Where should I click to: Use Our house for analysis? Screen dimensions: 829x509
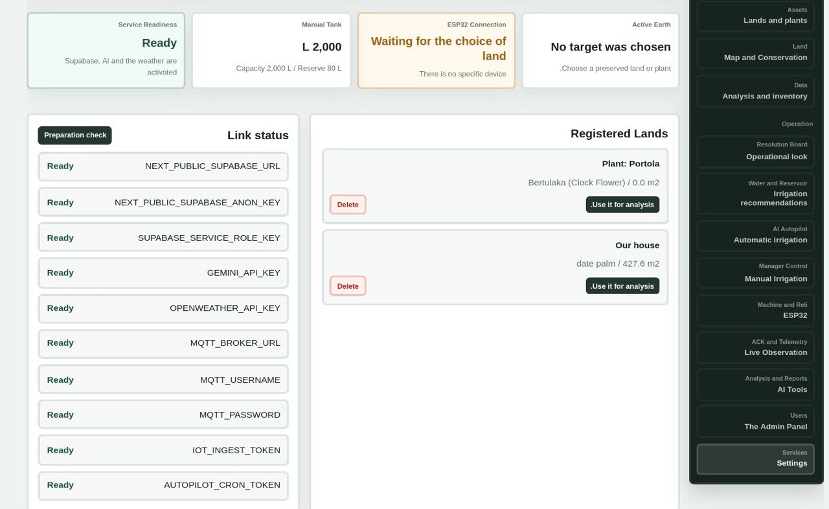tap(622, 286)
